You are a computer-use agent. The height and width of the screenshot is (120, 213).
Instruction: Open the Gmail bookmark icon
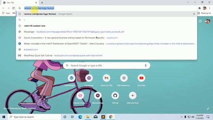14,13
